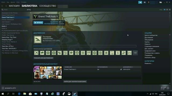Select 'Sleeping Dogs' in game list
Viewport: 172px width, 96px height.
[7, 40]
